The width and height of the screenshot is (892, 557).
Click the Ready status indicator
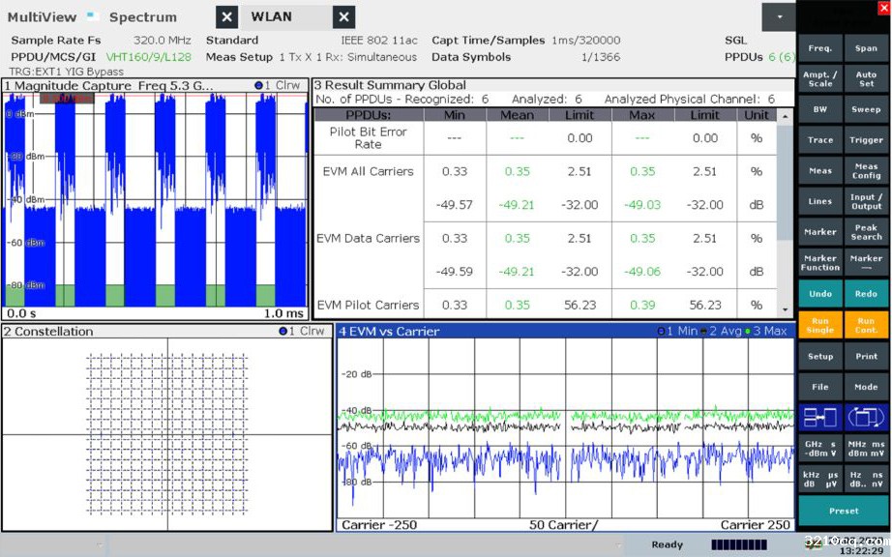(668, 544)
